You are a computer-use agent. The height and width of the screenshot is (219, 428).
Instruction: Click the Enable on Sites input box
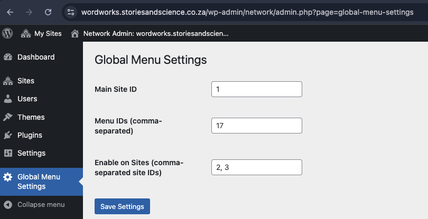[x=256, y=167]
